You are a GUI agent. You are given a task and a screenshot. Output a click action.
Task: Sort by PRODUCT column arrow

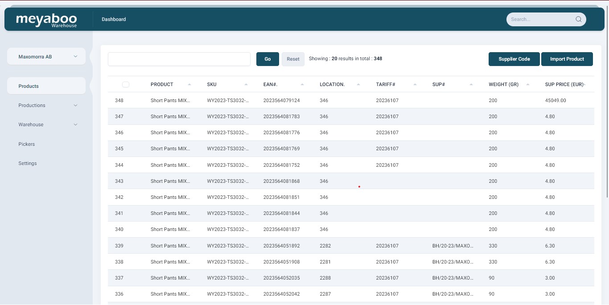pyautogui.click(x=189, y=84)
